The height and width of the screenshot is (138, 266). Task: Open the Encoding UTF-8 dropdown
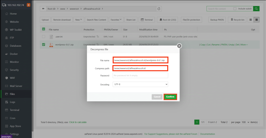point(140,84)
